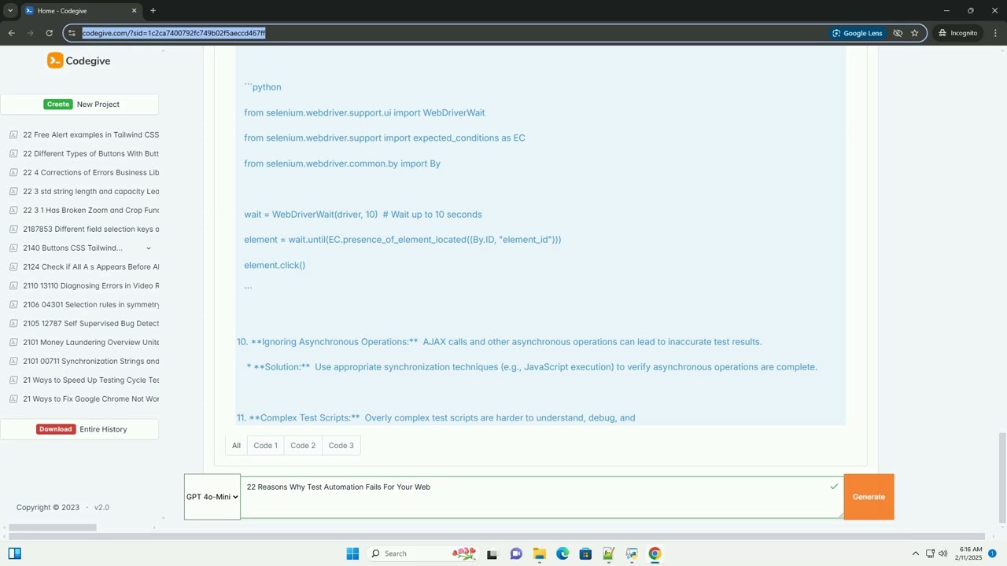Screen dimensions: 1007x566
Task: Click the green checkmark in prompt box
Action: 834,487
